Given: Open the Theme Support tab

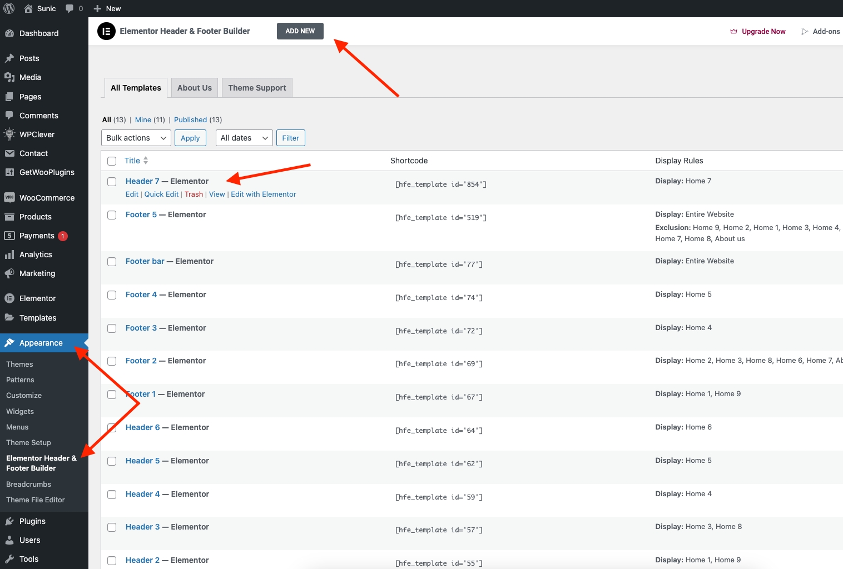Looking at the screenshot, I should 257,88.
